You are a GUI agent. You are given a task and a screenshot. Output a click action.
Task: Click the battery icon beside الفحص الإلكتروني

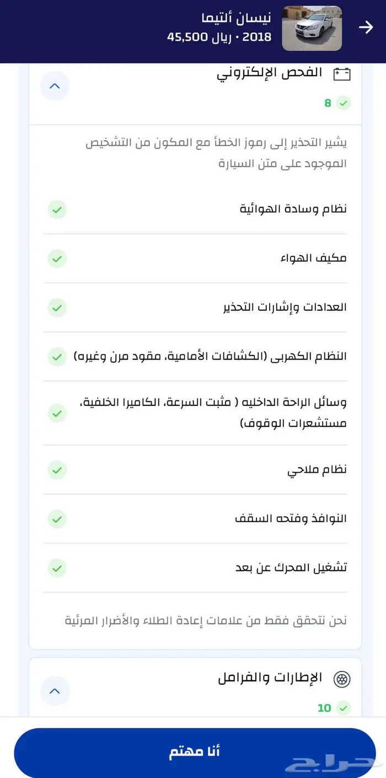(x=342, y=74)
